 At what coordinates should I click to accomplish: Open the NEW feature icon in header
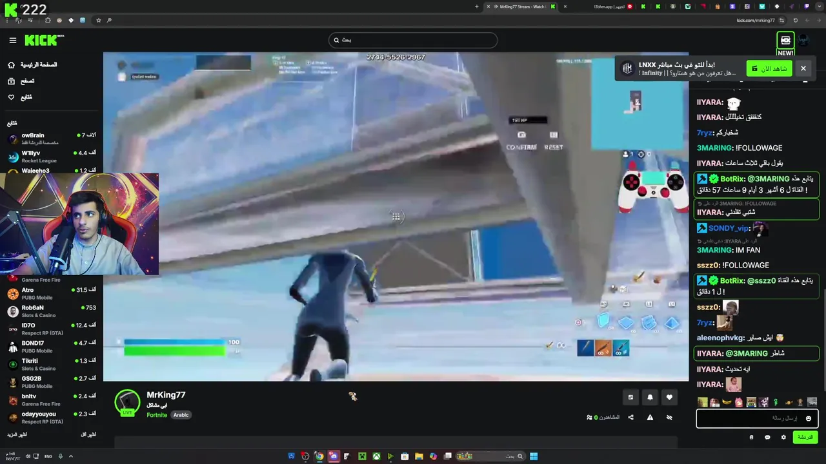[x=785, y=40]
